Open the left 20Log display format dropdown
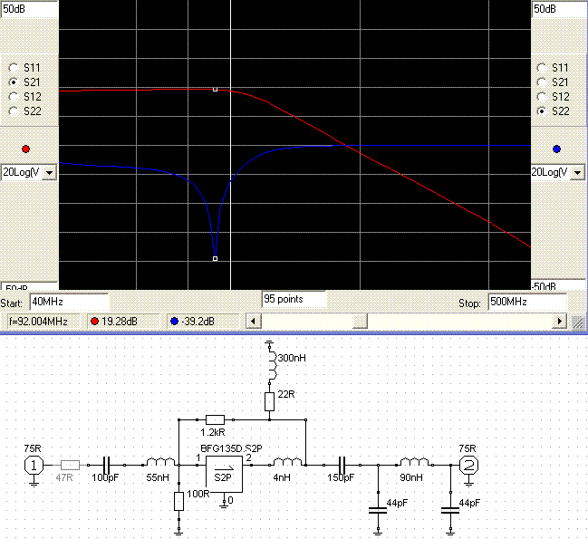Viewport: 588px width, 539px height. point(50,173)
